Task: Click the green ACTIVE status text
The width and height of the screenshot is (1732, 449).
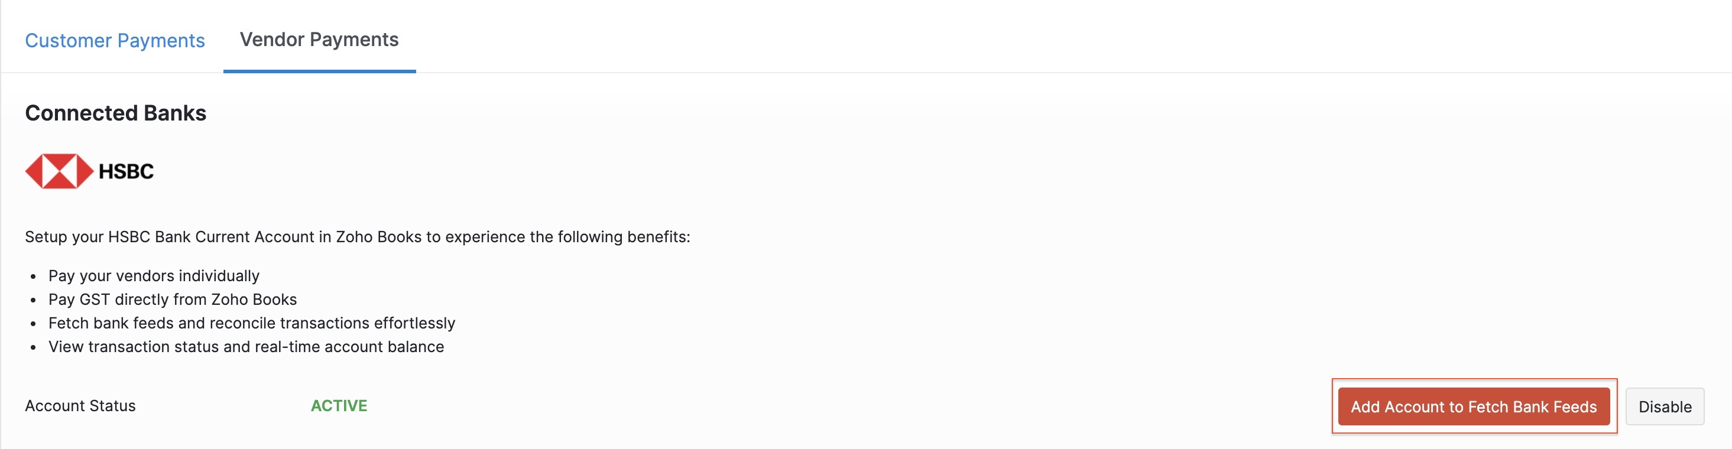Action: point(339,406)
